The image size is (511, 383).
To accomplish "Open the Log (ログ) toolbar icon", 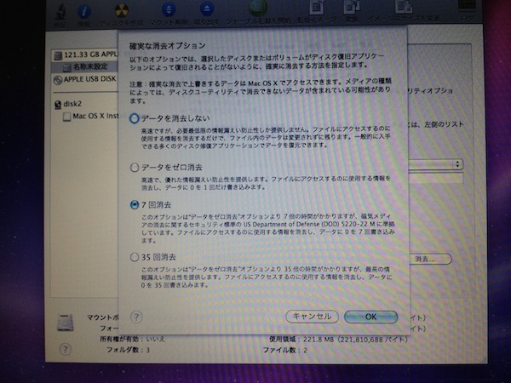I will click(x=467, y=7).
